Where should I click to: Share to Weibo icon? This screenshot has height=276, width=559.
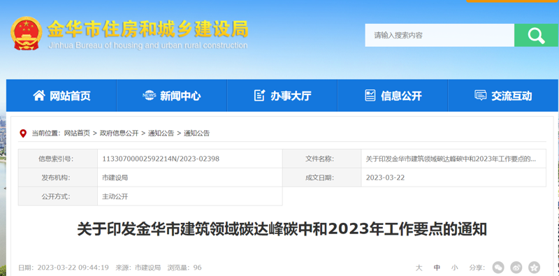coord(516,268)
